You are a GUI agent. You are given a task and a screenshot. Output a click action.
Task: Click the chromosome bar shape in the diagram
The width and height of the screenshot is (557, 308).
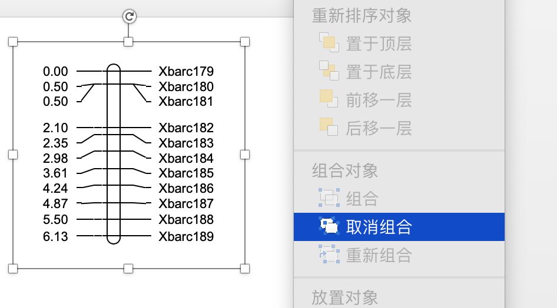coord(114,154)
